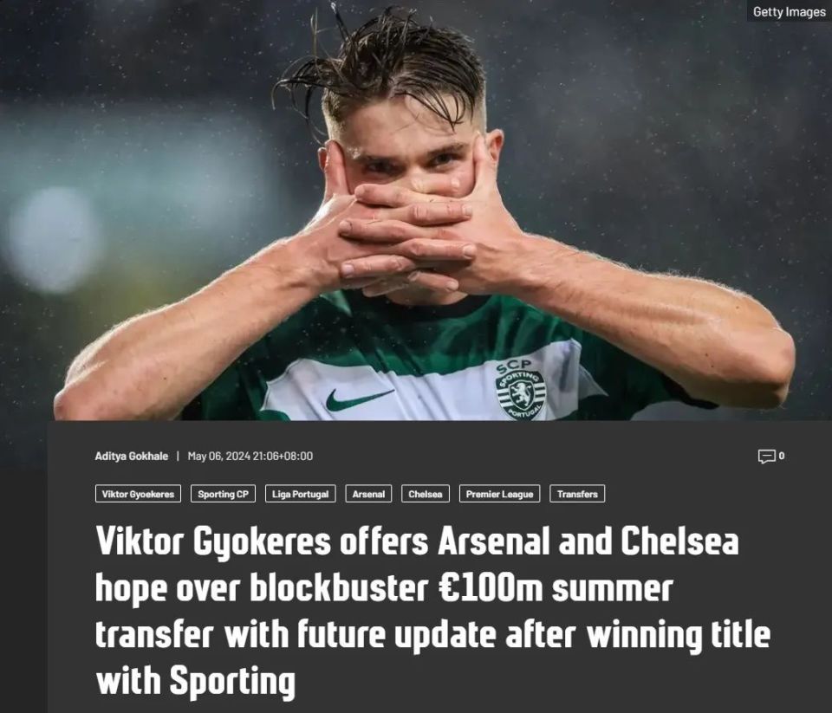Open the Chelsea topic tag
The height and width of the screenshot is (713, 832).
426,494
